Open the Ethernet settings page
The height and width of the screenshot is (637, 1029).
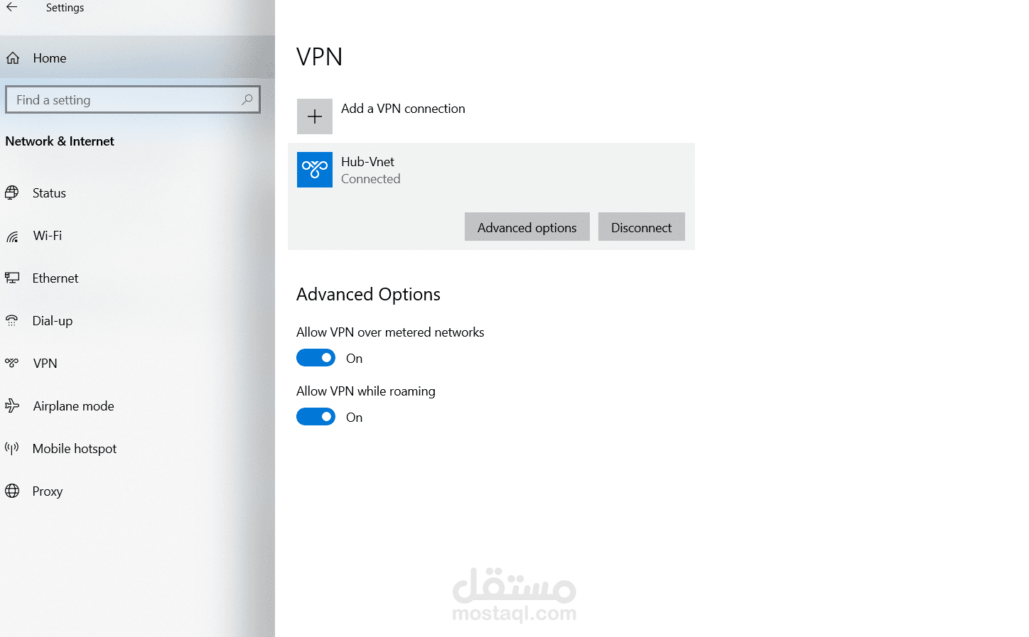55,278
